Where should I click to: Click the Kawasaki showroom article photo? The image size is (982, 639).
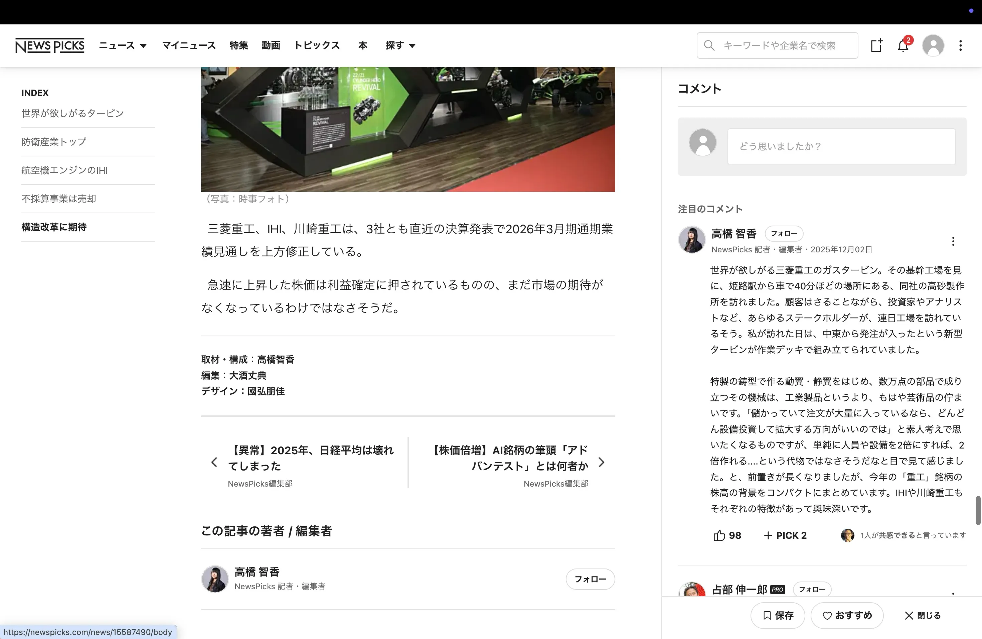pos(408,129)
